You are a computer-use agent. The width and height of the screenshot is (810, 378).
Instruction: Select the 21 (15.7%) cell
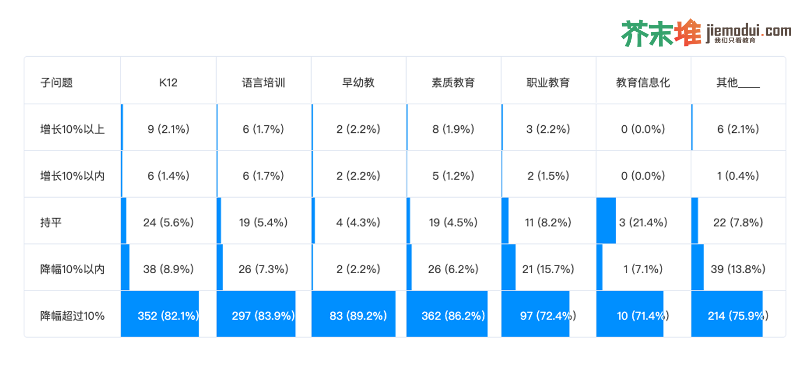pos(548,269)
